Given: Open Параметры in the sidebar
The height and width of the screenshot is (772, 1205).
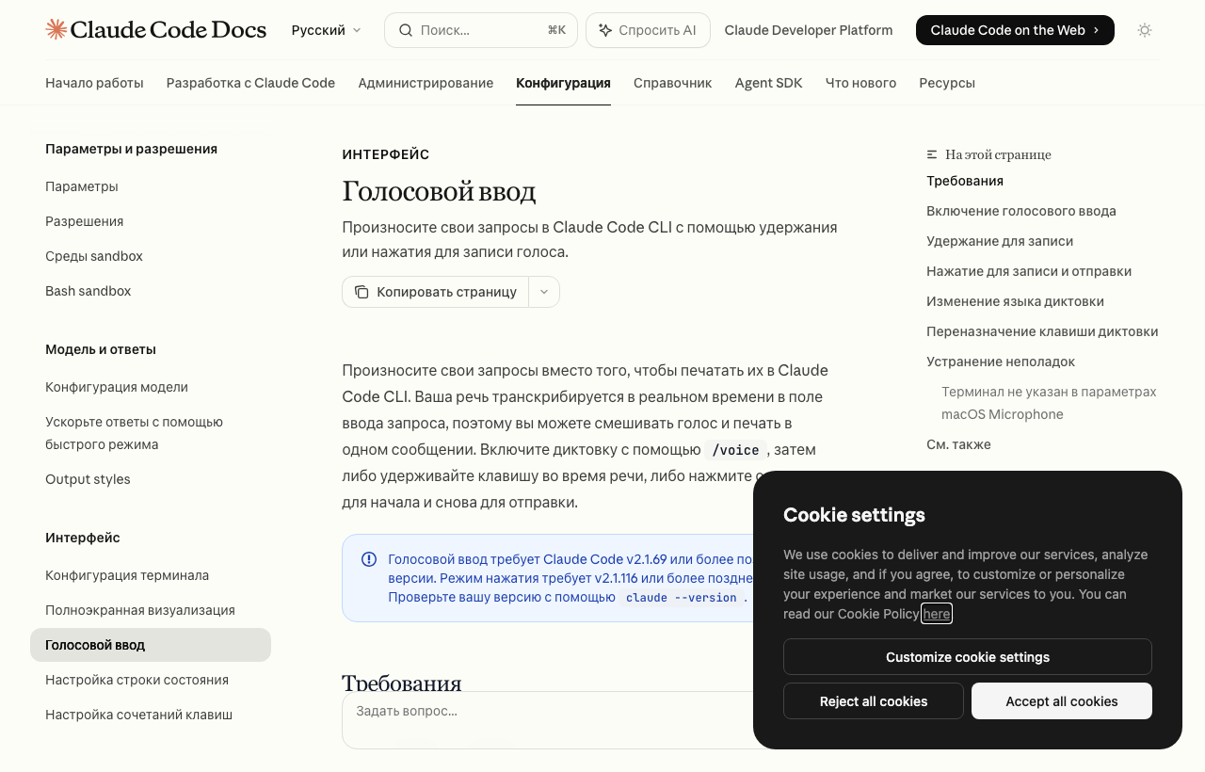Looking at the screenshot, I should point(151,186).
